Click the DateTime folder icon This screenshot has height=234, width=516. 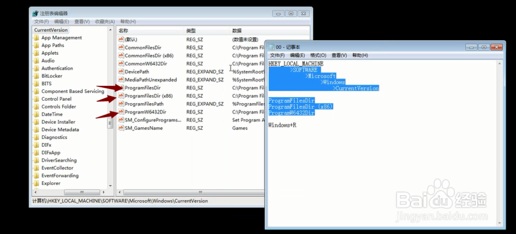point(36,114)
